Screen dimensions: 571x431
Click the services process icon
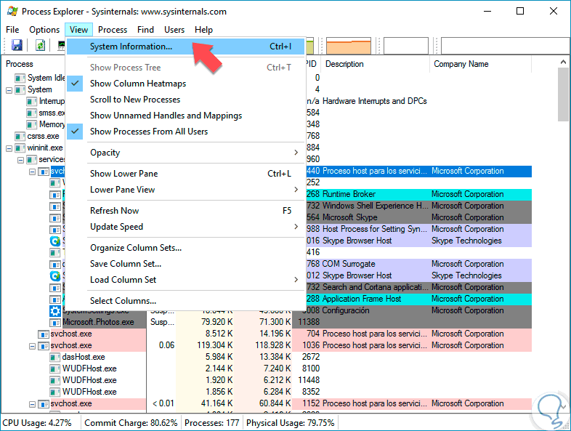click(x=32, y=160)
